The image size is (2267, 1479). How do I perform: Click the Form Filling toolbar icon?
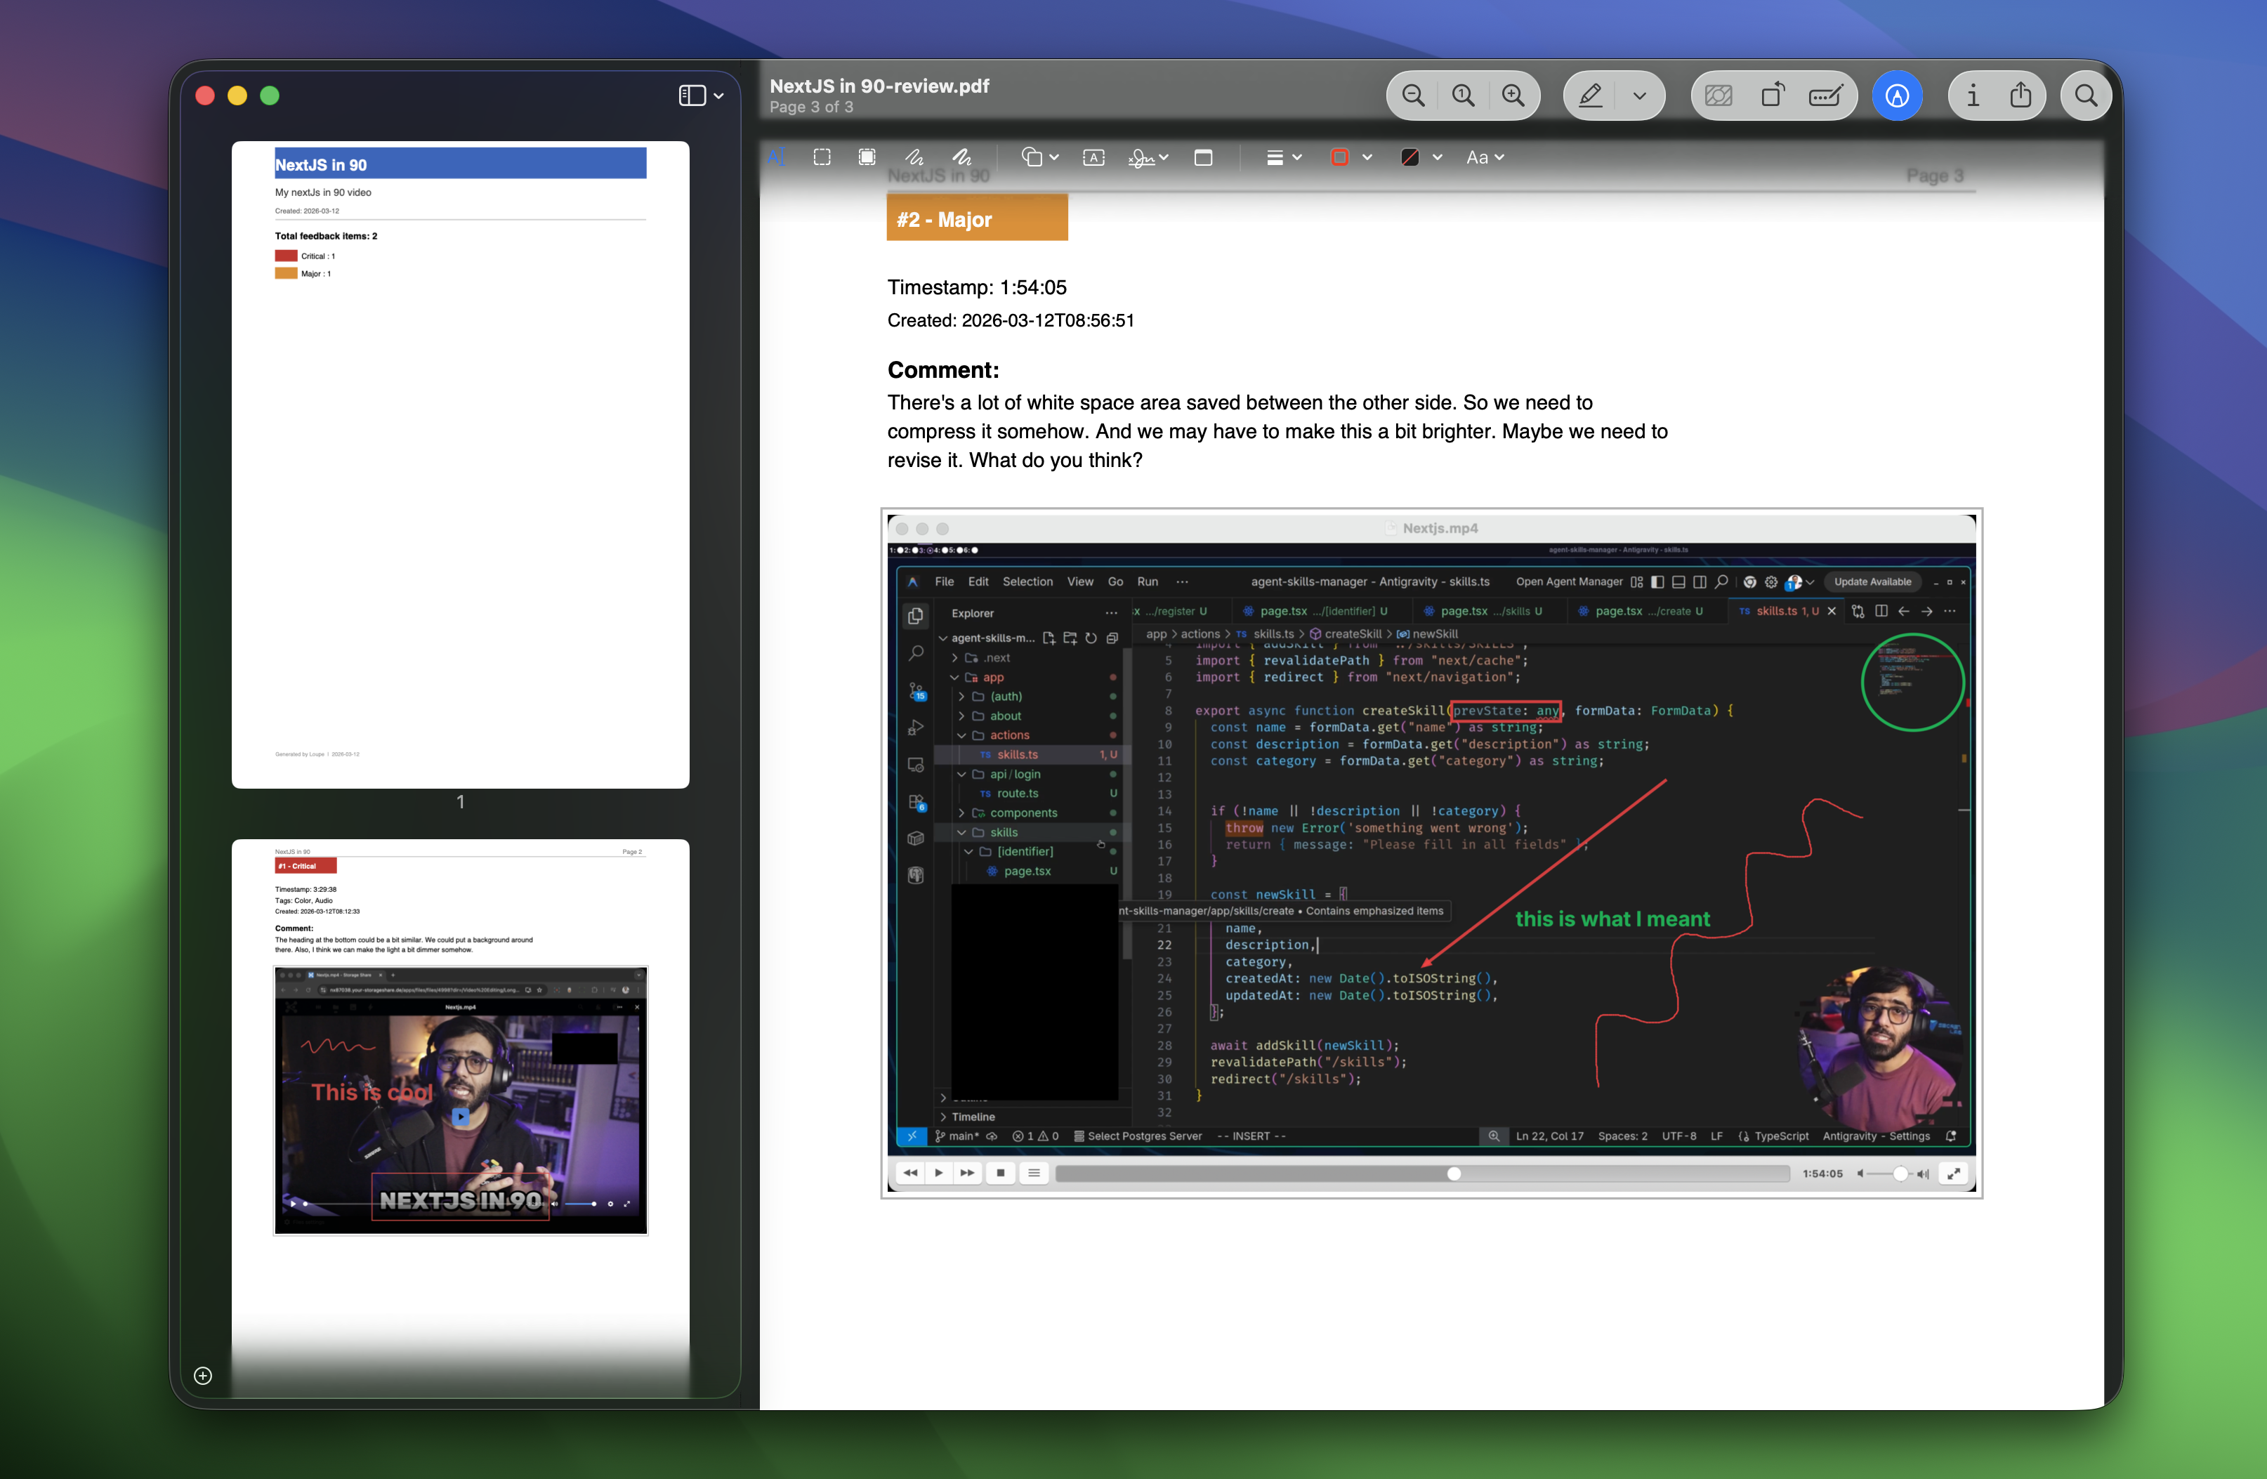coord(1825,96)
